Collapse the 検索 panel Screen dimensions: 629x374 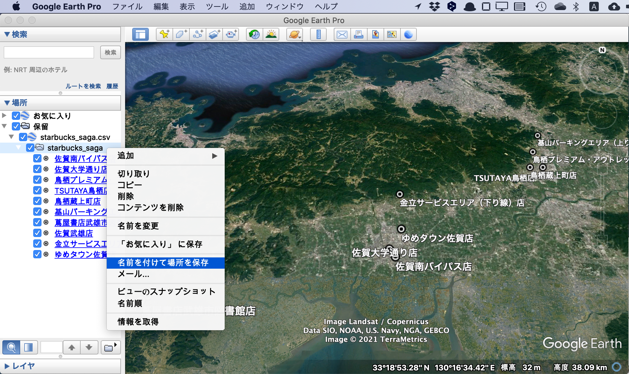tap(7, 34)
